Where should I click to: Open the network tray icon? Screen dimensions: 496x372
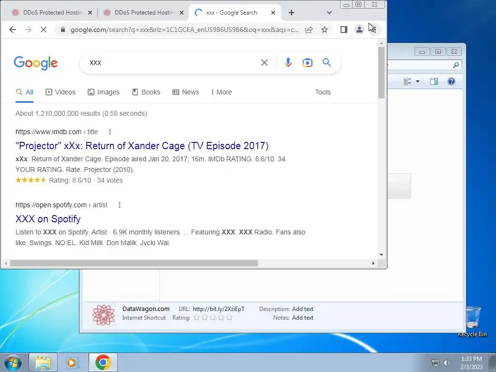tap(435, 363)
